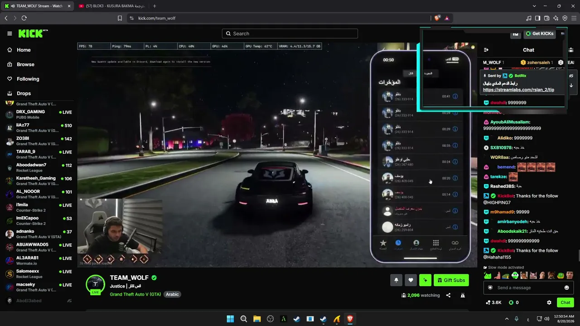580x326 pixels.
Task: Open iiAz77 channel in sidebar
Action: pos(39,128)
